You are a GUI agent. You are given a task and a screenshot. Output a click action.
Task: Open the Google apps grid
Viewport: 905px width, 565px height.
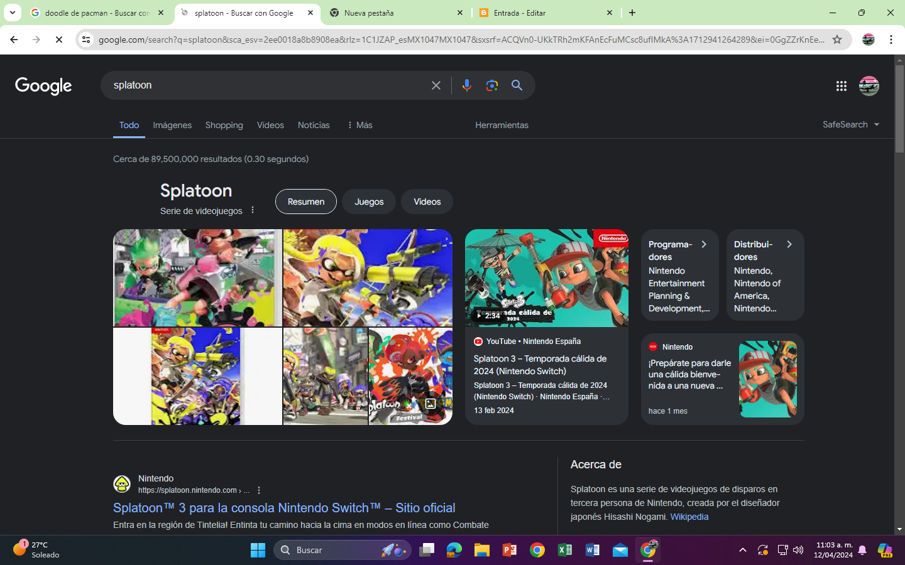point(842,86)
